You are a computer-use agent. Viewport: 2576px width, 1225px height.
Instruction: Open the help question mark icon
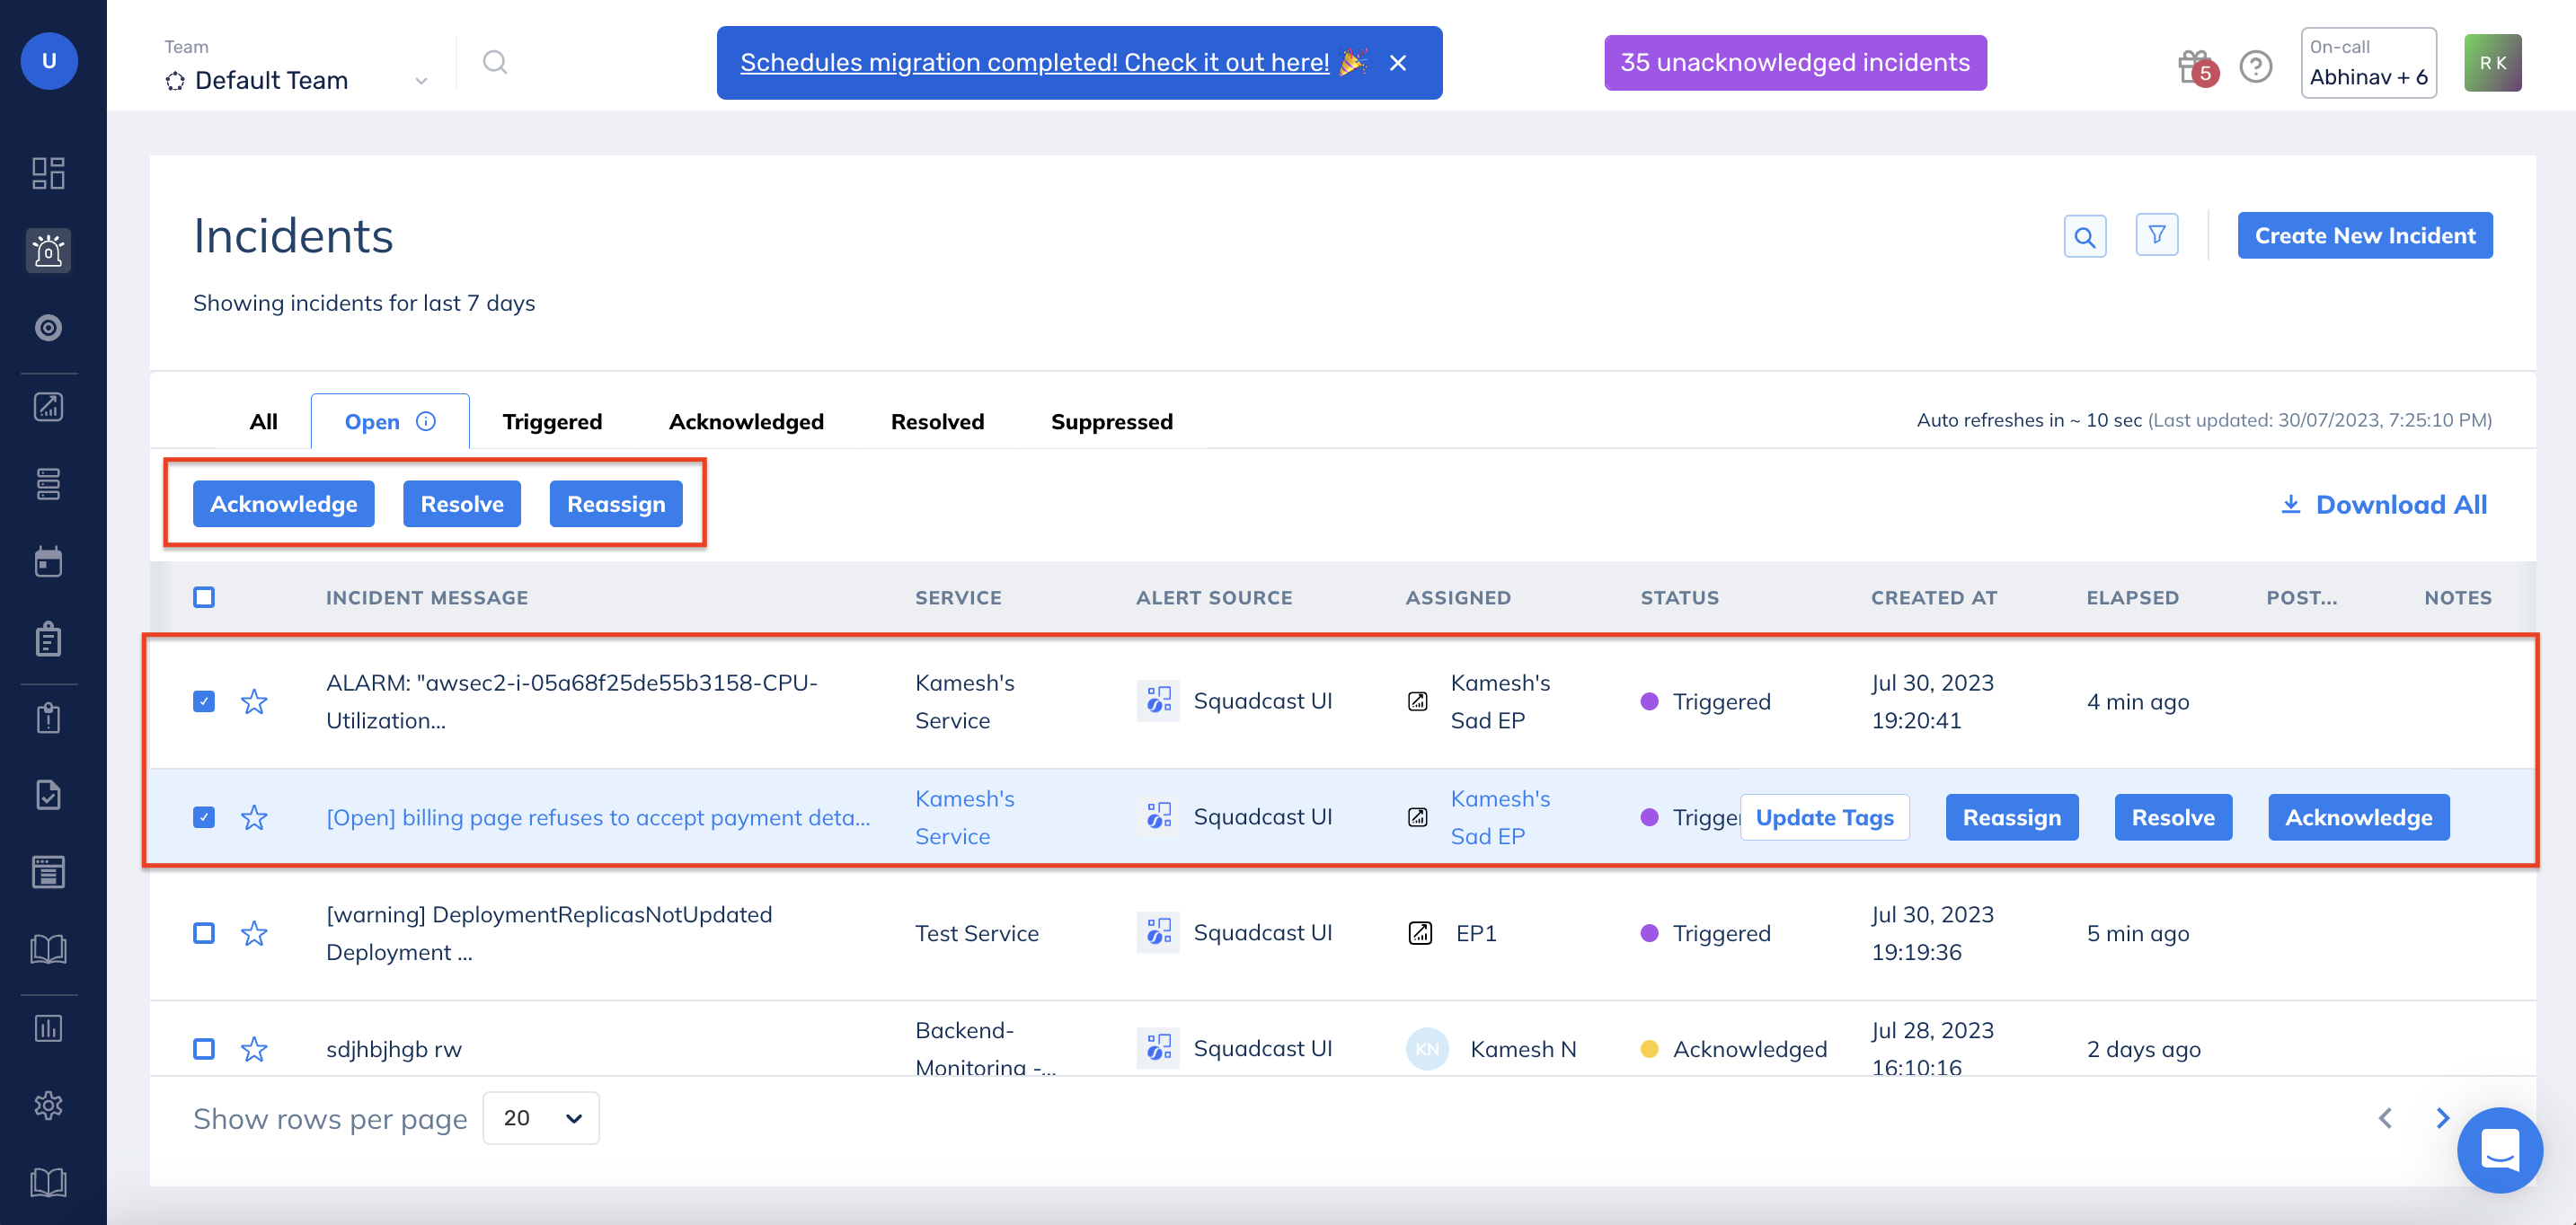pos(2256,66)
